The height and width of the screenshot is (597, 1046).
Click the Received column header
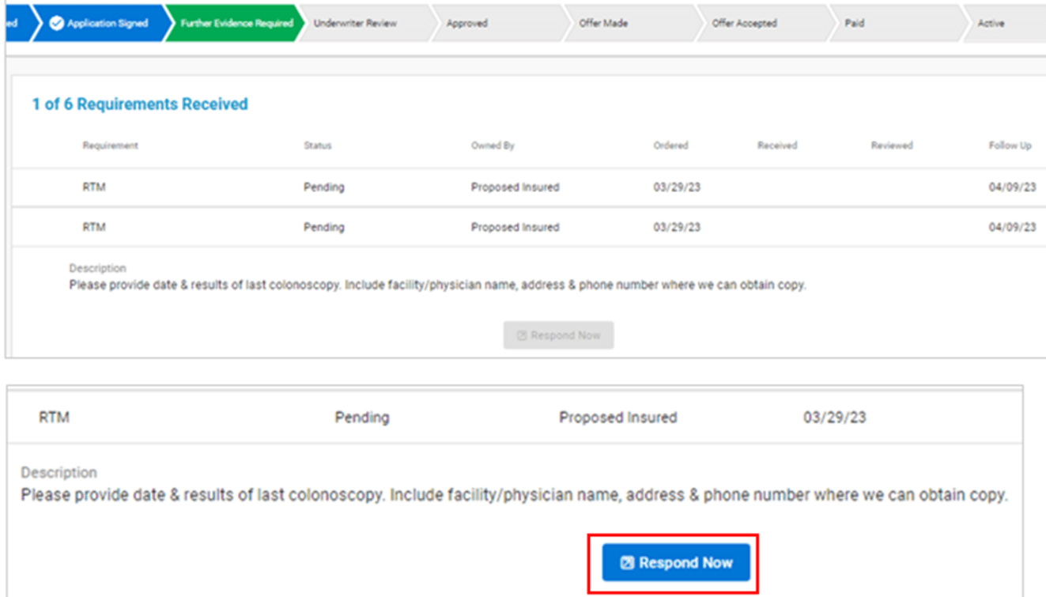(777, 145)
